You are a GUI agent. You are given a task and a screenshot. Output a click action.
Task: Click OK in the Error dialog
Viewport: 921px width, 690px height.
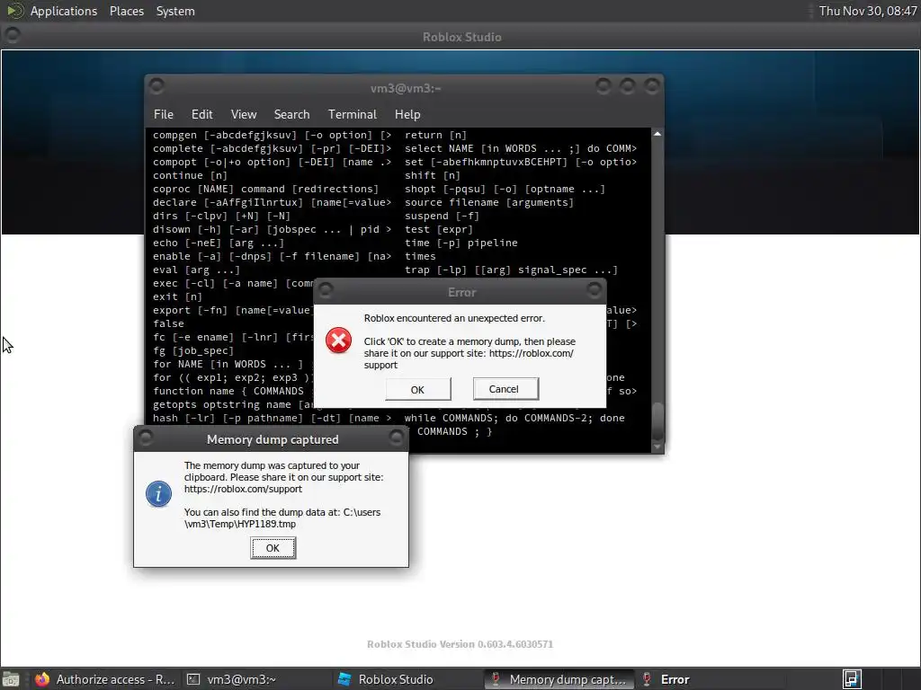pyautogui.click(x=417, y=390)
